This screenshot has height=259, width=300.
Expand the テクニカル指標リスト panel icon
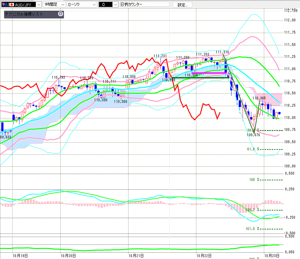coord(60,14)
